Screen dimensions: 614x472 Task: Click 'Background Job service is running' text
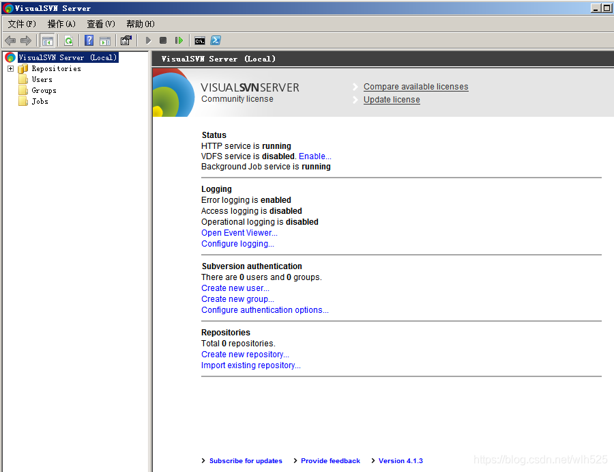(x=266, y=167)
